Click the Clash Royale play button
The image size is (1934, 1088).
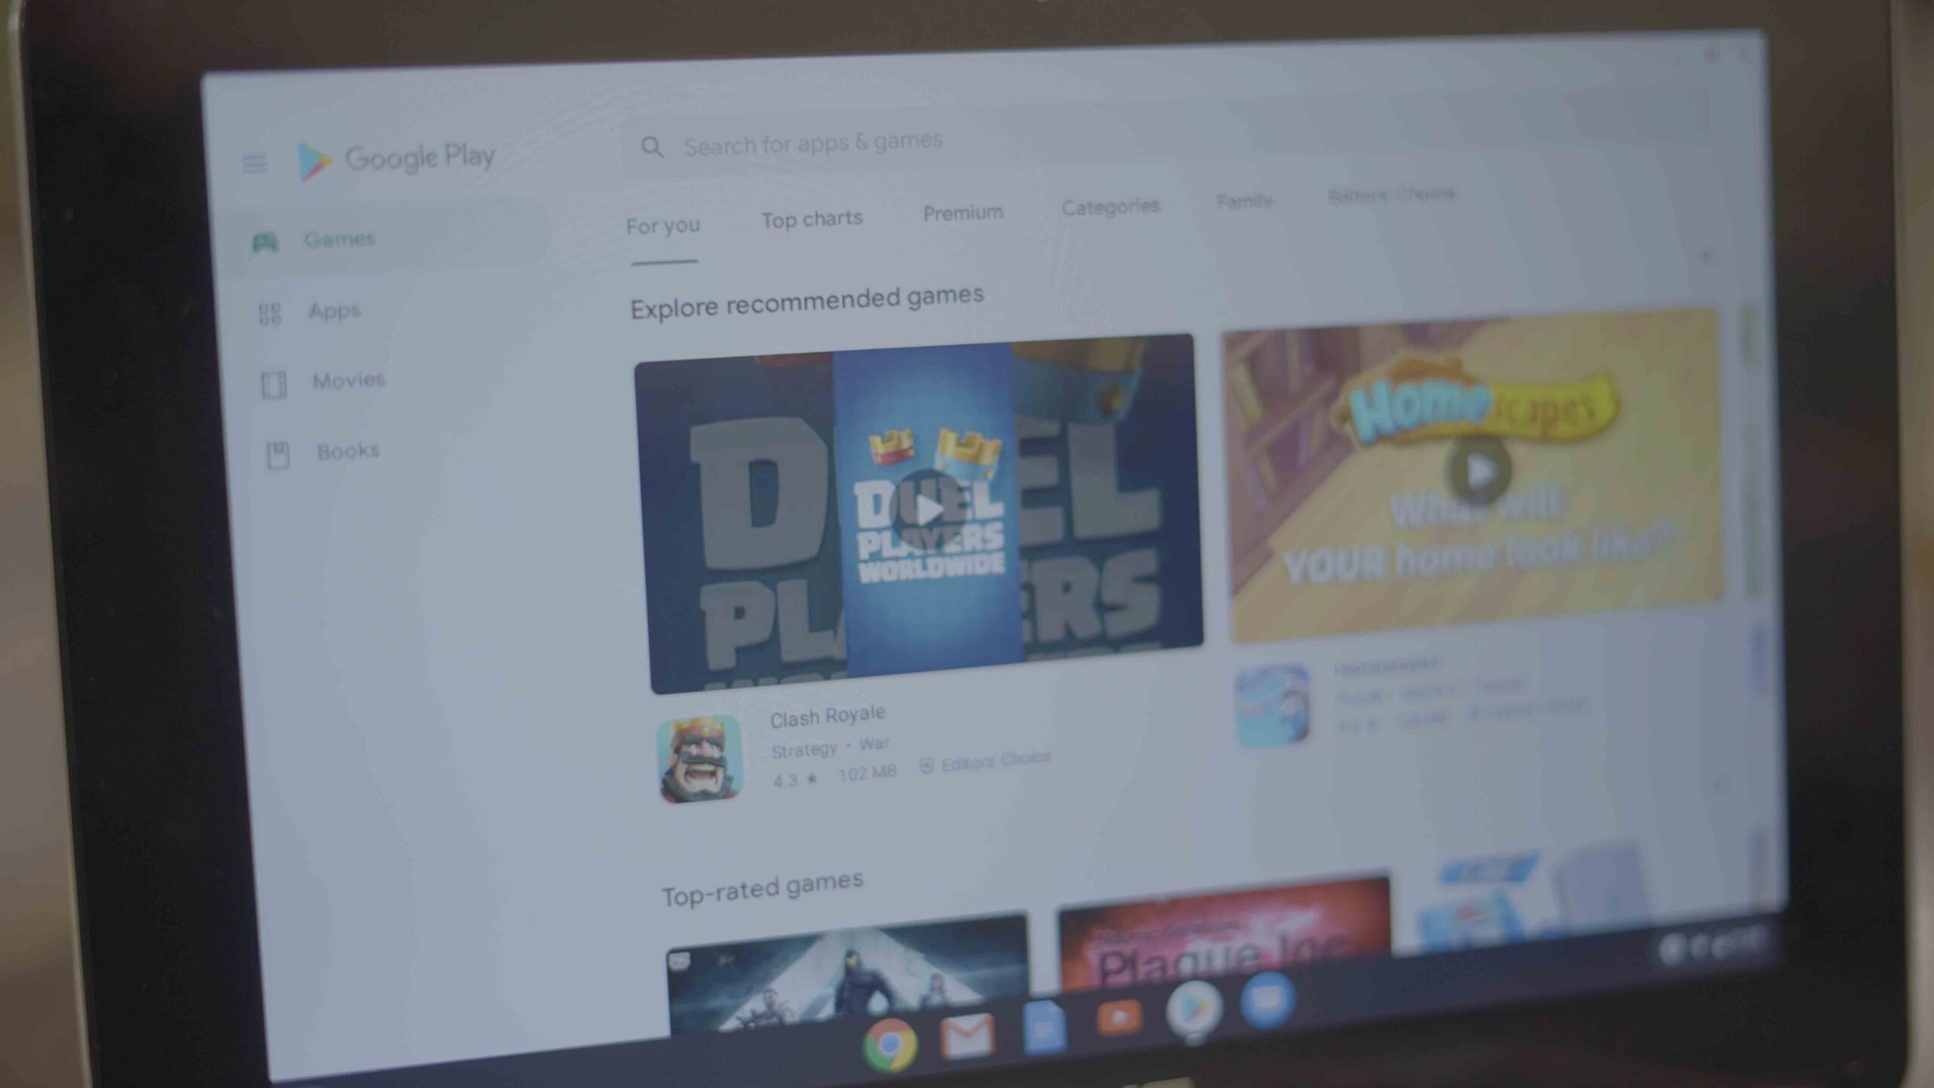point(922,508)
